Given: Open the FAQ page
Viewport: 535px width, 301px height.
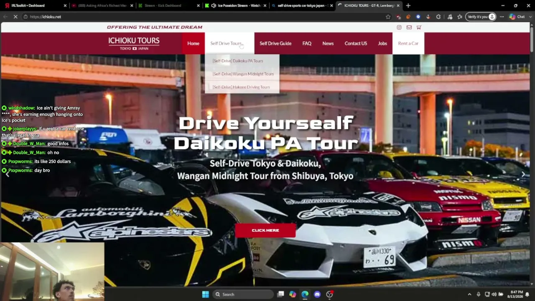Looking at the screenshot, I should click(307, 43).
